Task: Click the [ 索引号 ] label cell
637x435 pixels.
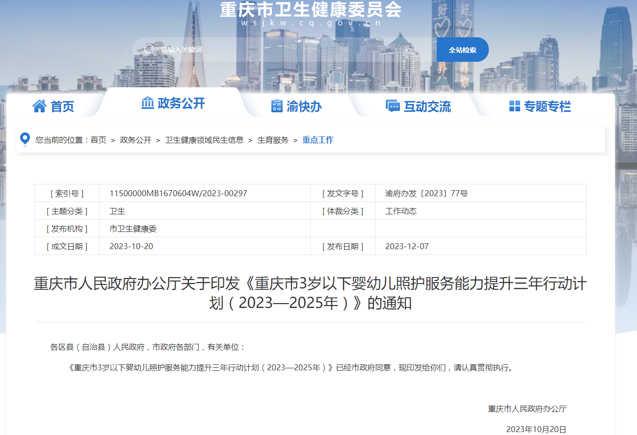Action: 67,193
